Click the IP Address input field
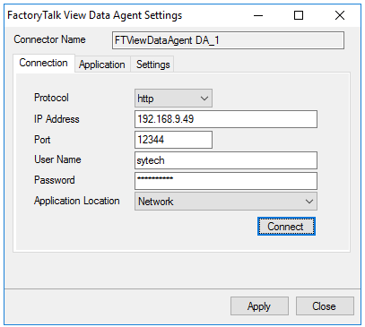 [x=226, y=119]
